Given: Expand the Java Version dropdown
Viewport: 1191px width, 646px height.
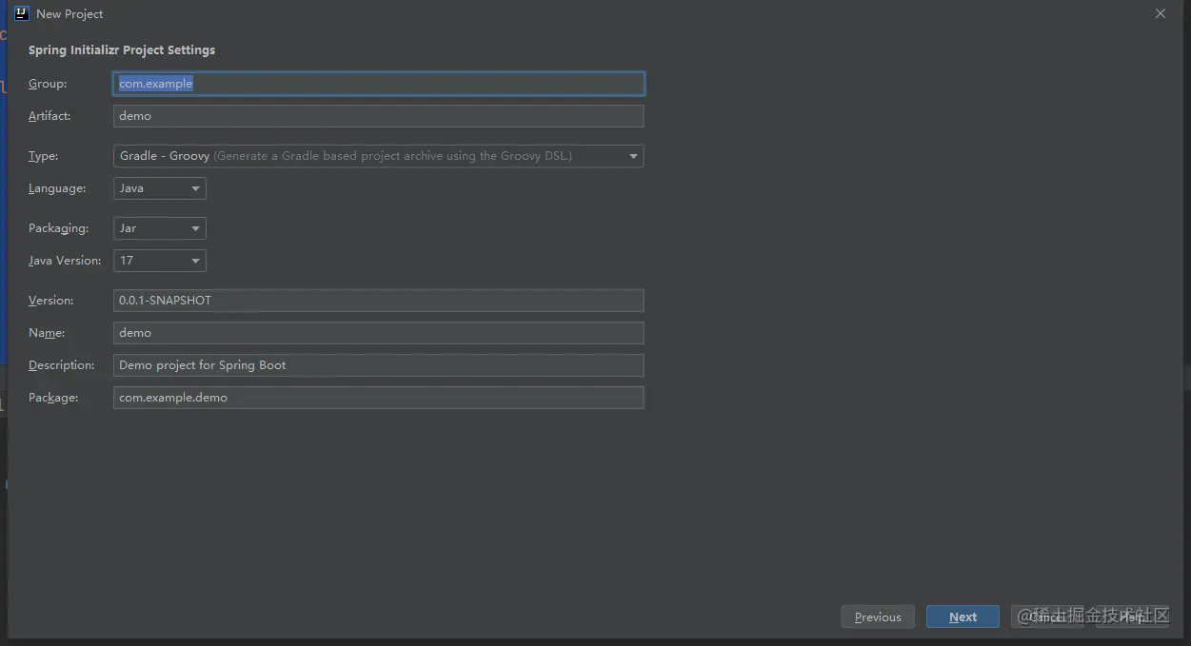Looking at the screenshot, I should click(160, 261).
